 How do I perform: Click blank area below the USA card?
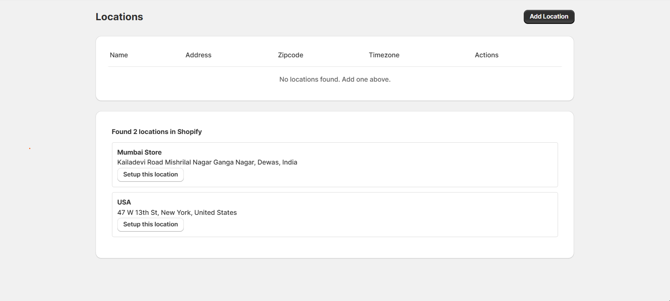[335, 247]
